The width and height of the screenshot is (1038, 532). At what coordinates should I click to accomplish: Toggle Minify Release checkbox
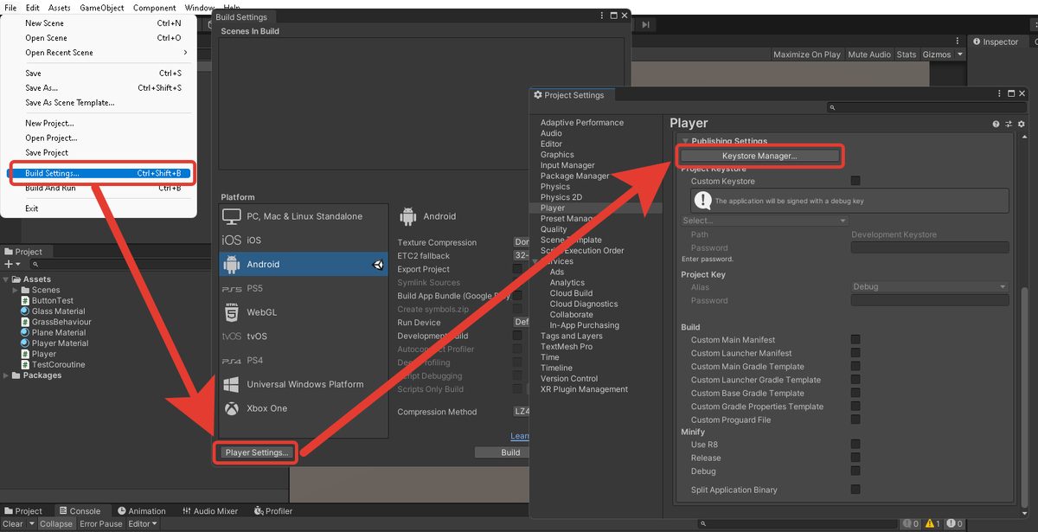[855, 458]
